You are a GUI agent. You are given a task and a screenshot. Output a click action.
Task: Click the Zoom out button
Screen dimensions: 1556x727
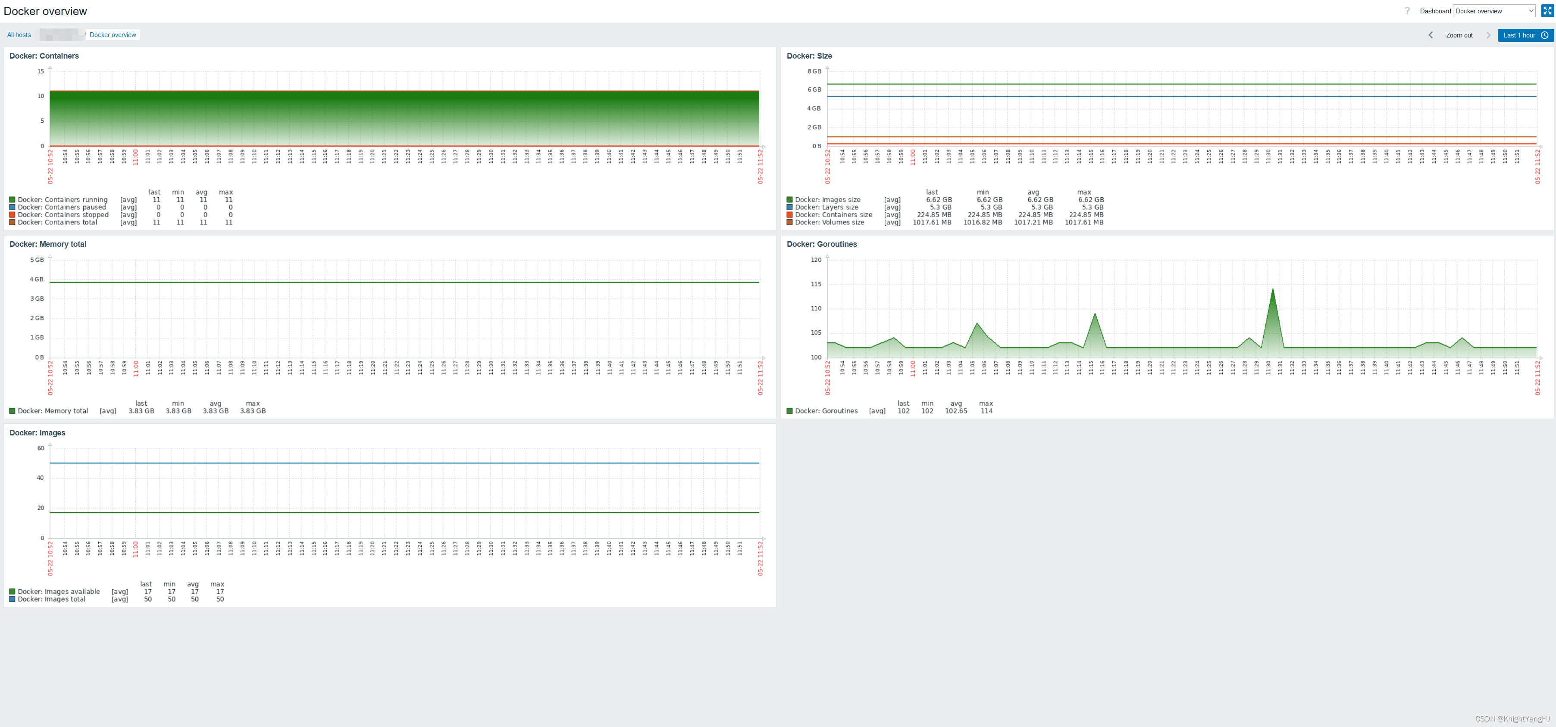tap(1459, 35)
